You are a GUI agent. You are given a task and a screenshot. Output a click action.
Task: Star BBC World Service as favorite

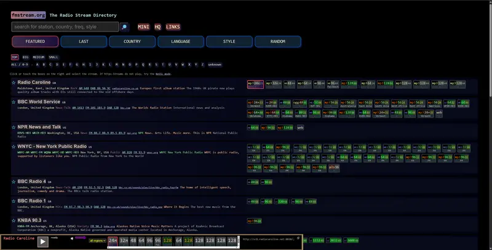tap(14, 102)
